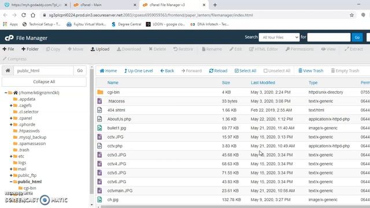Bookmark this page with the star icon
This screenshot has width=370, height=208.
coord(351,15)
